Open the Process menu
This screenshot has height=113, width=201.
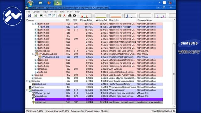click(x=54, y=12)
